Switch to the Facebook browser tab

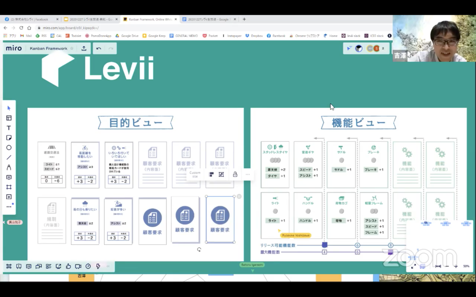[x=31, y=19]
